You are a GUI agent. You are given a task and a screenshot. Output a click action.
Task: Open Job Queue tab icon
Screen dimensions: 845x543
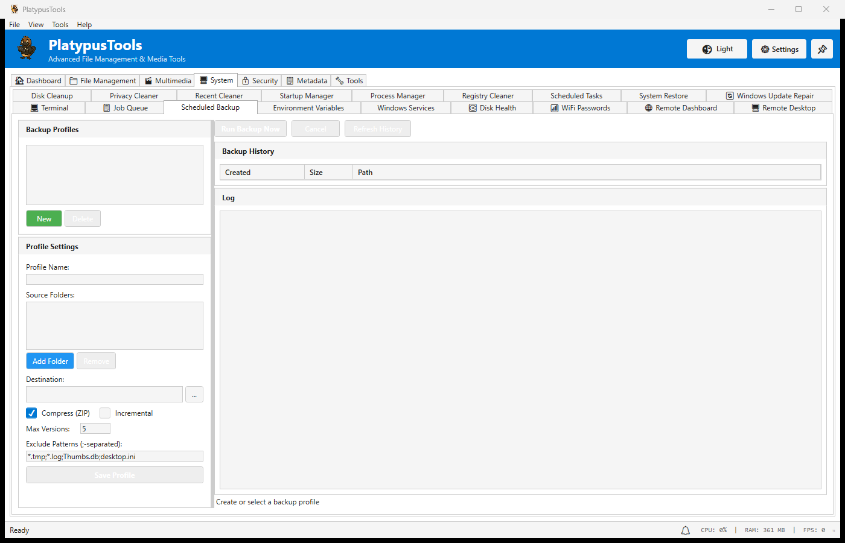click(x=107, y=108)
